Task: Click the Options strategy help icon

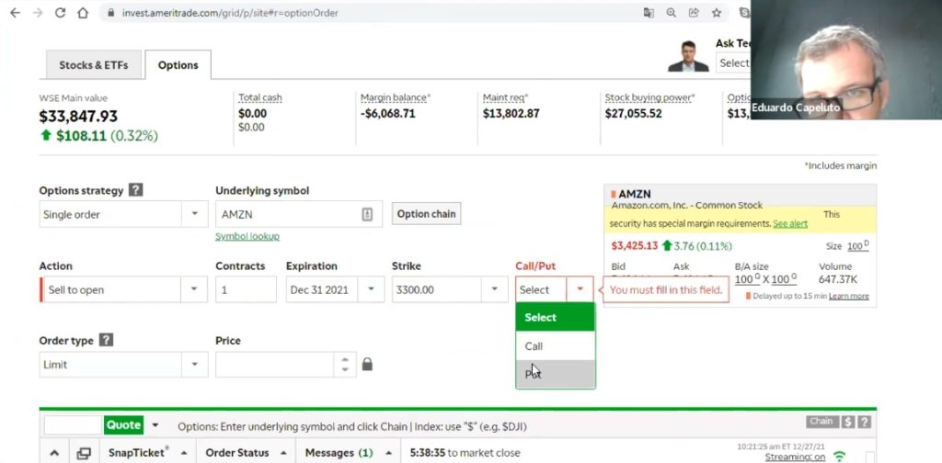Action: 135,191
